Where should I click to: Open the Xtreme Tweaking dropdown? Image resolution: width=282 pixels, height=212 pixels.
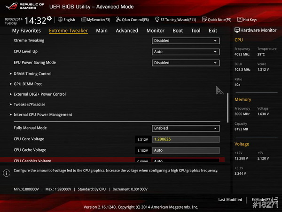[186, 41]
